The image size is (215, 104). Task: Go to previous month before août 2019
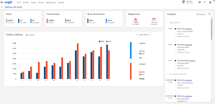pyautogui.click(x=137, y=35)
